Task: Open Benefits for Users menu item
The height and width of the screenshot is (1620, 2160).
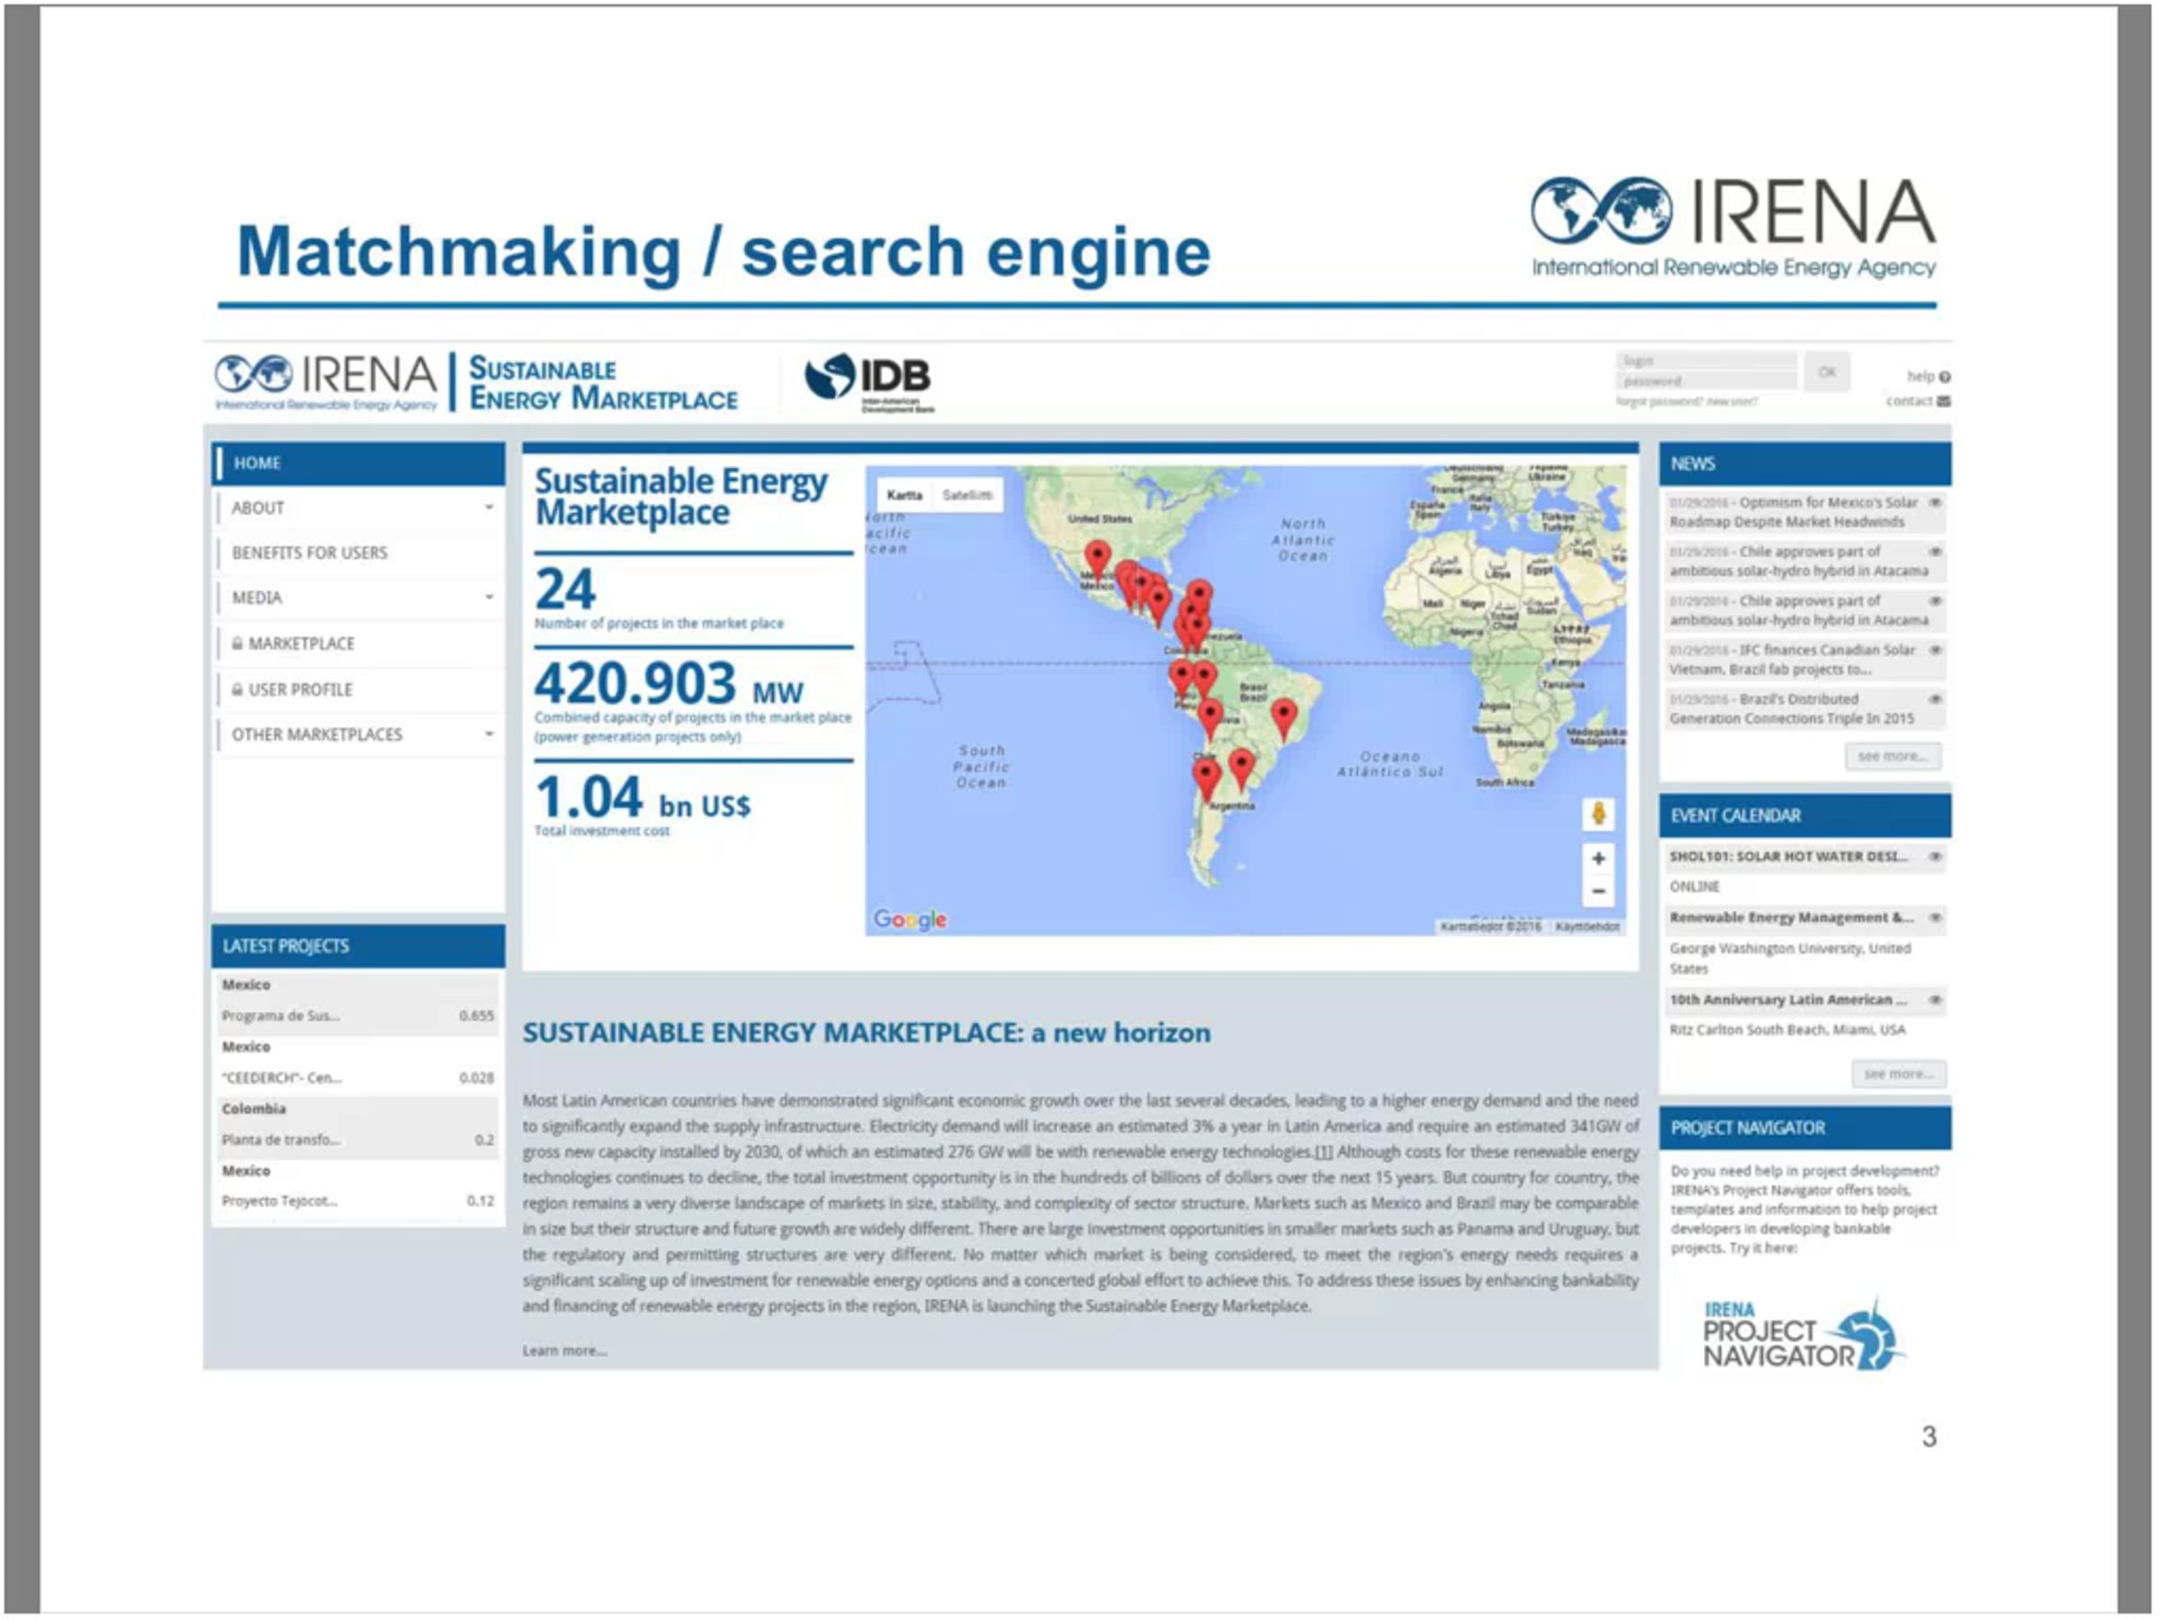Action: coord(358,553)
